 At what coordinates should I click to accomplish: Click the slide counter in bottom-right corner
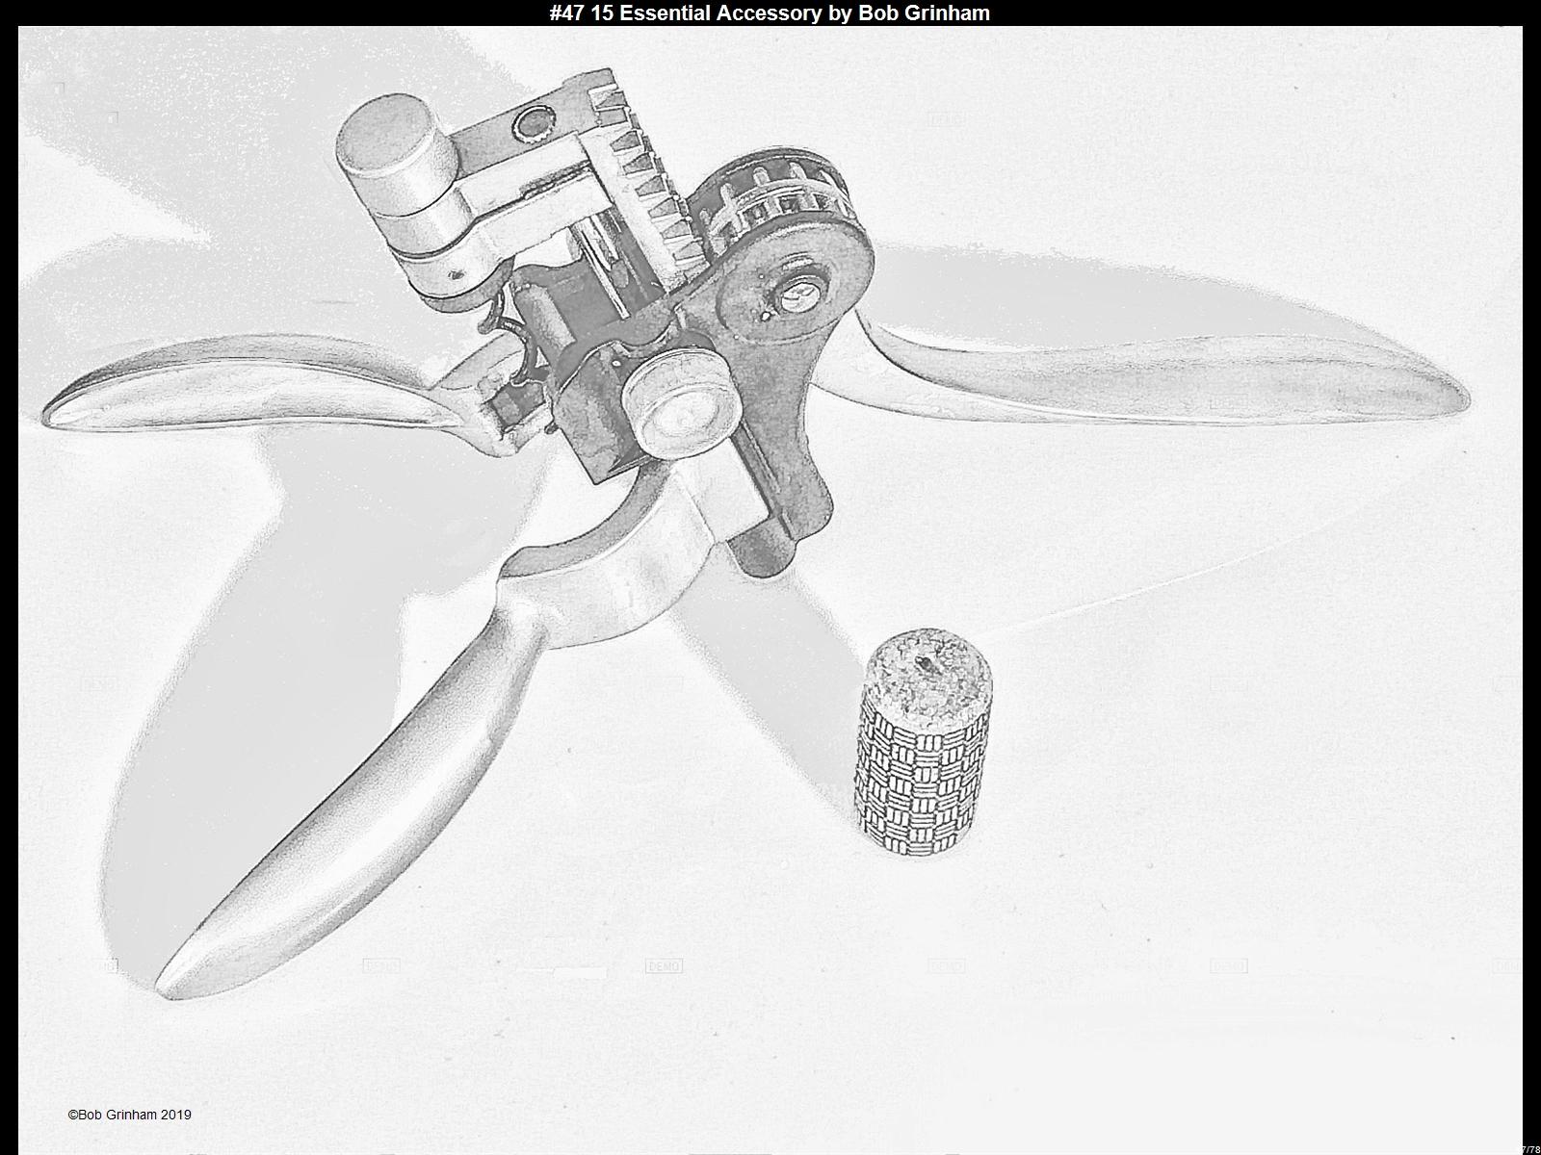tap(1528, 1148)
